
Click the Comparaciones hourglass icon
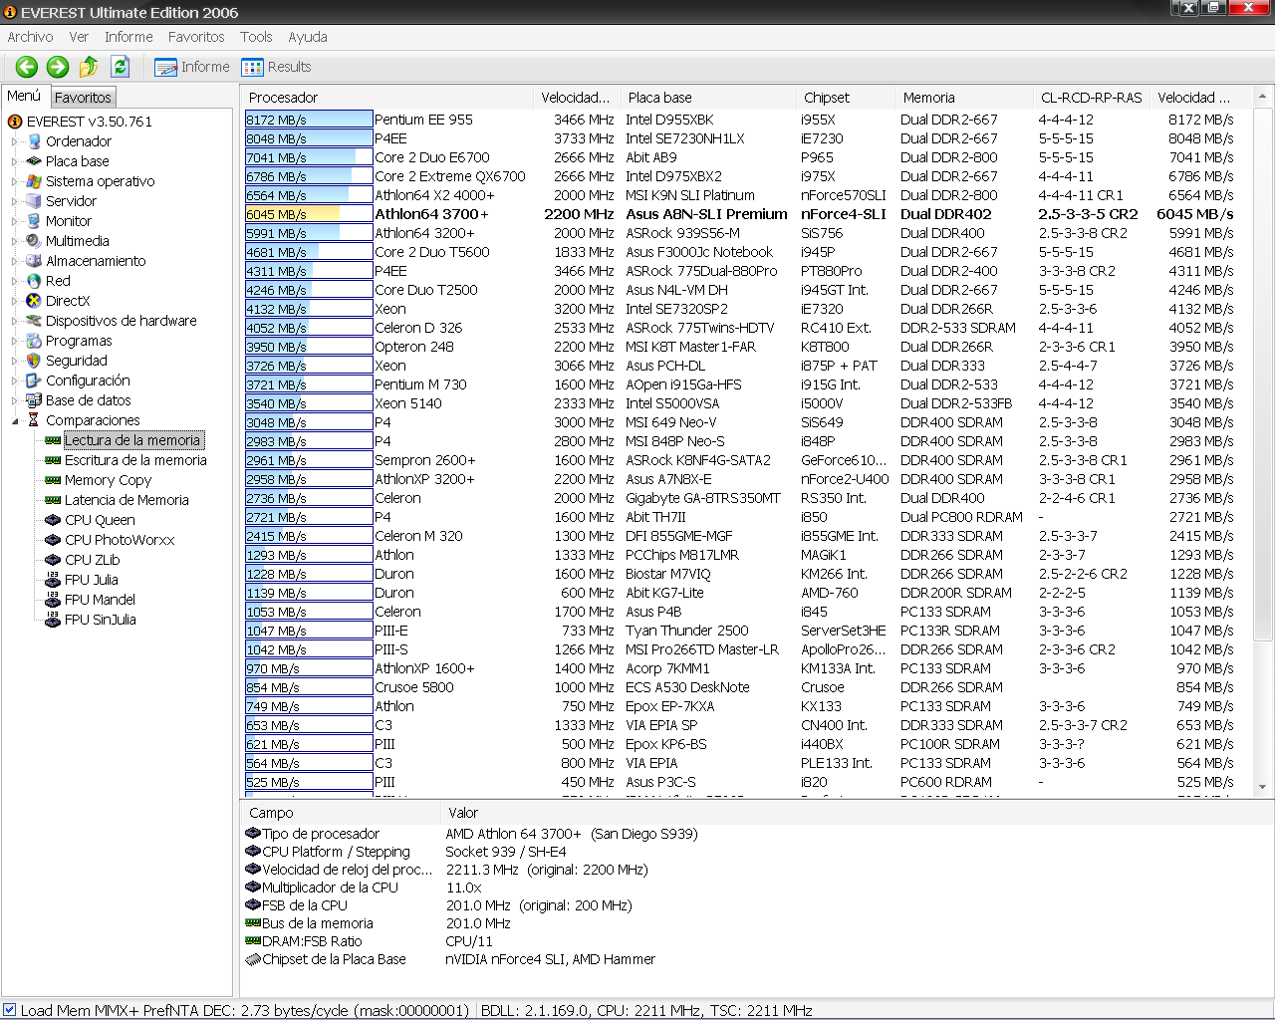[34, 420]
